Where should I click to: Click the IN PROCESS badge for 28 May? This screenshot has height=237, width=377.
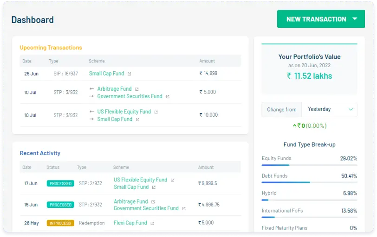pos(60,223)
